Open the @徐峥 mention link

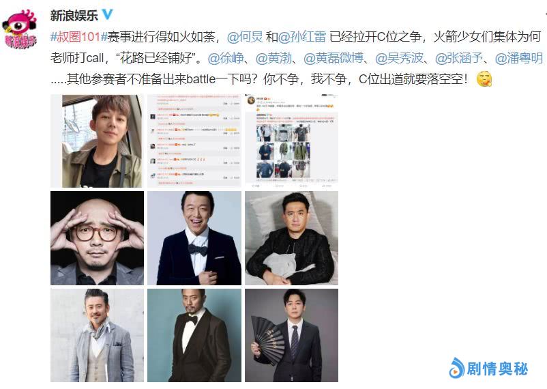(226, 58)
